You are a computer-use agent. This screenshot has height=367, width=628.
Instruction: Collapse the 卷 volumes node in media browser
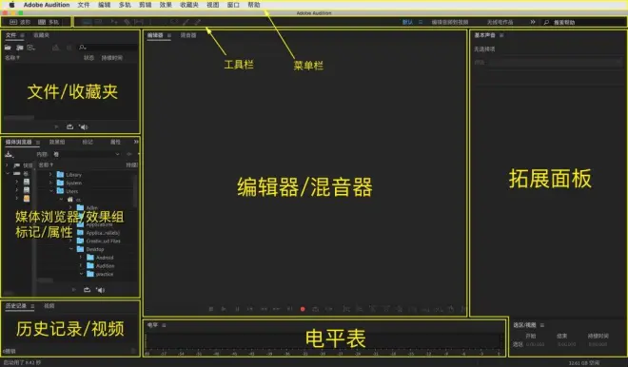(x=7, y=173)
